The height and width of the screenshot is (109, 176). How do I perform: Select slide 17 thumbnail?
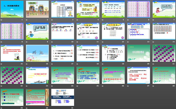click(63, 53)
